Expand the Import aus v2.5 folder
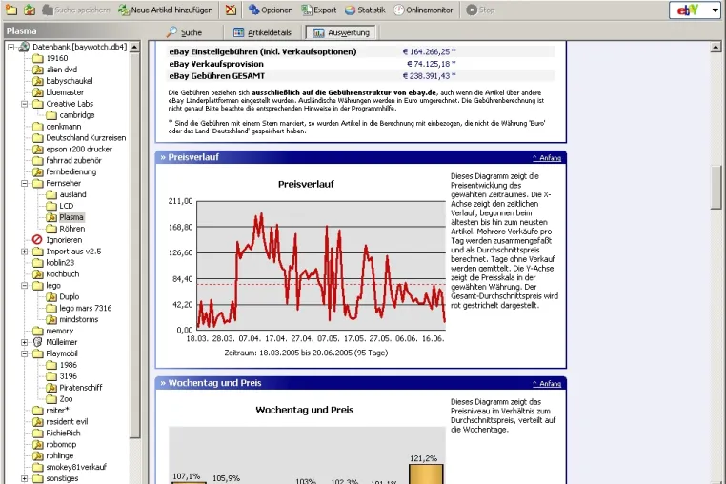726x484 pixels. (x=25, y=252)
